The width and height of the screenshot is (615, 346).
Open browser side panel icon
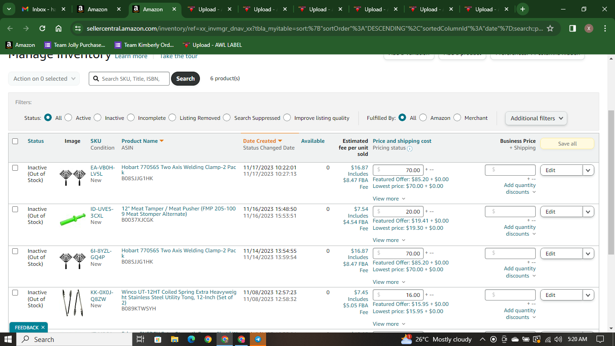click(x=572, y=28)
